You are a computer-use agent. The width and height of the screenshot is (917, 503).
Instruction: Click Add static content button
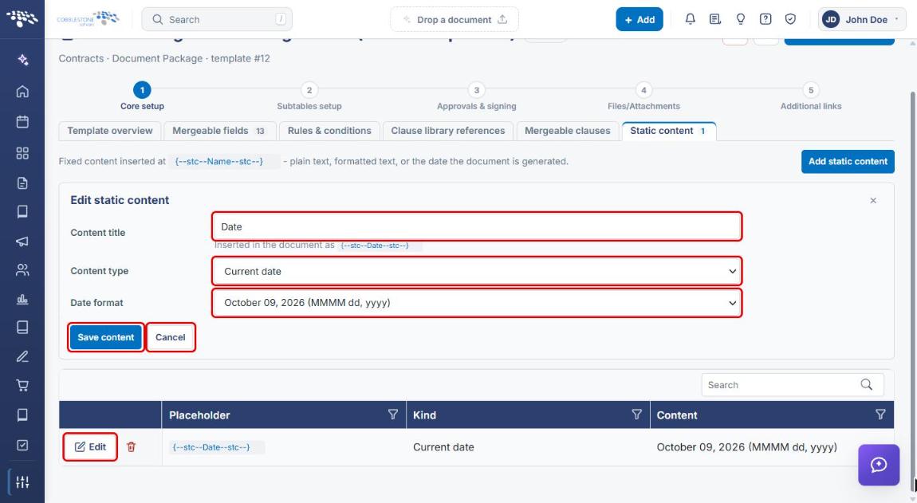click(848, 162)
